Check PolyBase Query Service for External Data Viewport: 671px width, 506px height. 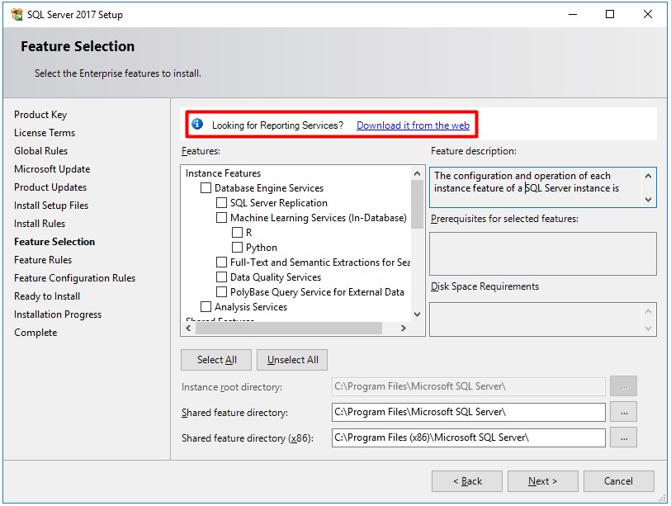[220, 291]
